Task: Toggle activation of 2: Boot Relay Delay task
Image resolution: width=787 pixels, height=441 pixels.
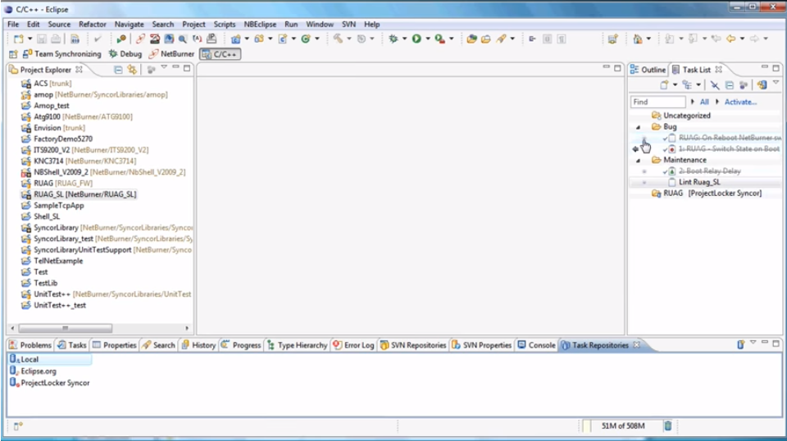Action: [644, 171]
